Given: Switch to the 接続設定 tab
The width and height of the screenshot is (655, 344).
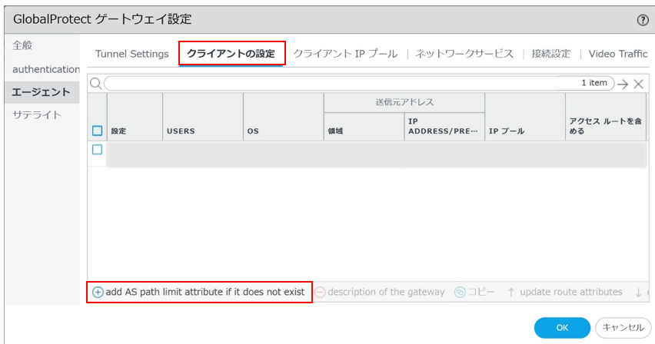Looking at the screenshot, I should coord(551,54).
